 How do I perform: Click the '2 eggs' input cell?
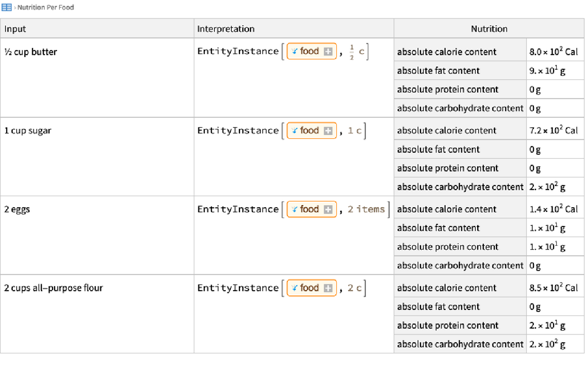pyautogui.click(x=17, y=209)
